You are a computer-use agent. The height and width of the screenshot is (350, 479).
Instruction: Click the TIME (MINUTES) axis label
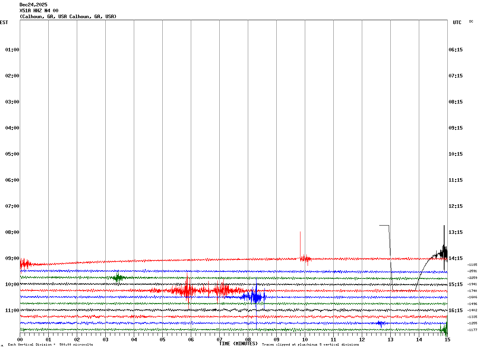pyautogui.click(x=238, y=344)
